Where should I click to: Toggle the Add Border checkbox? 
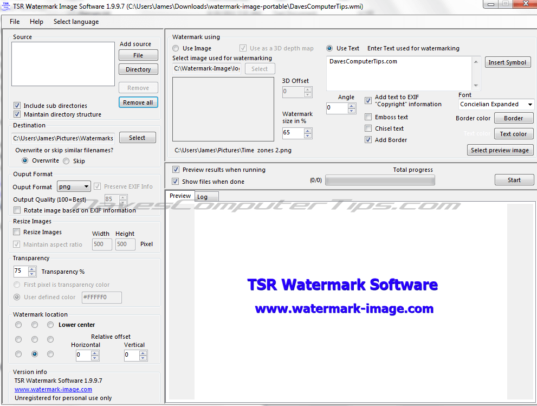point(368,140)
